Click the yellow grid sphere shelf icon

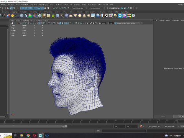[x=48, y=16]
